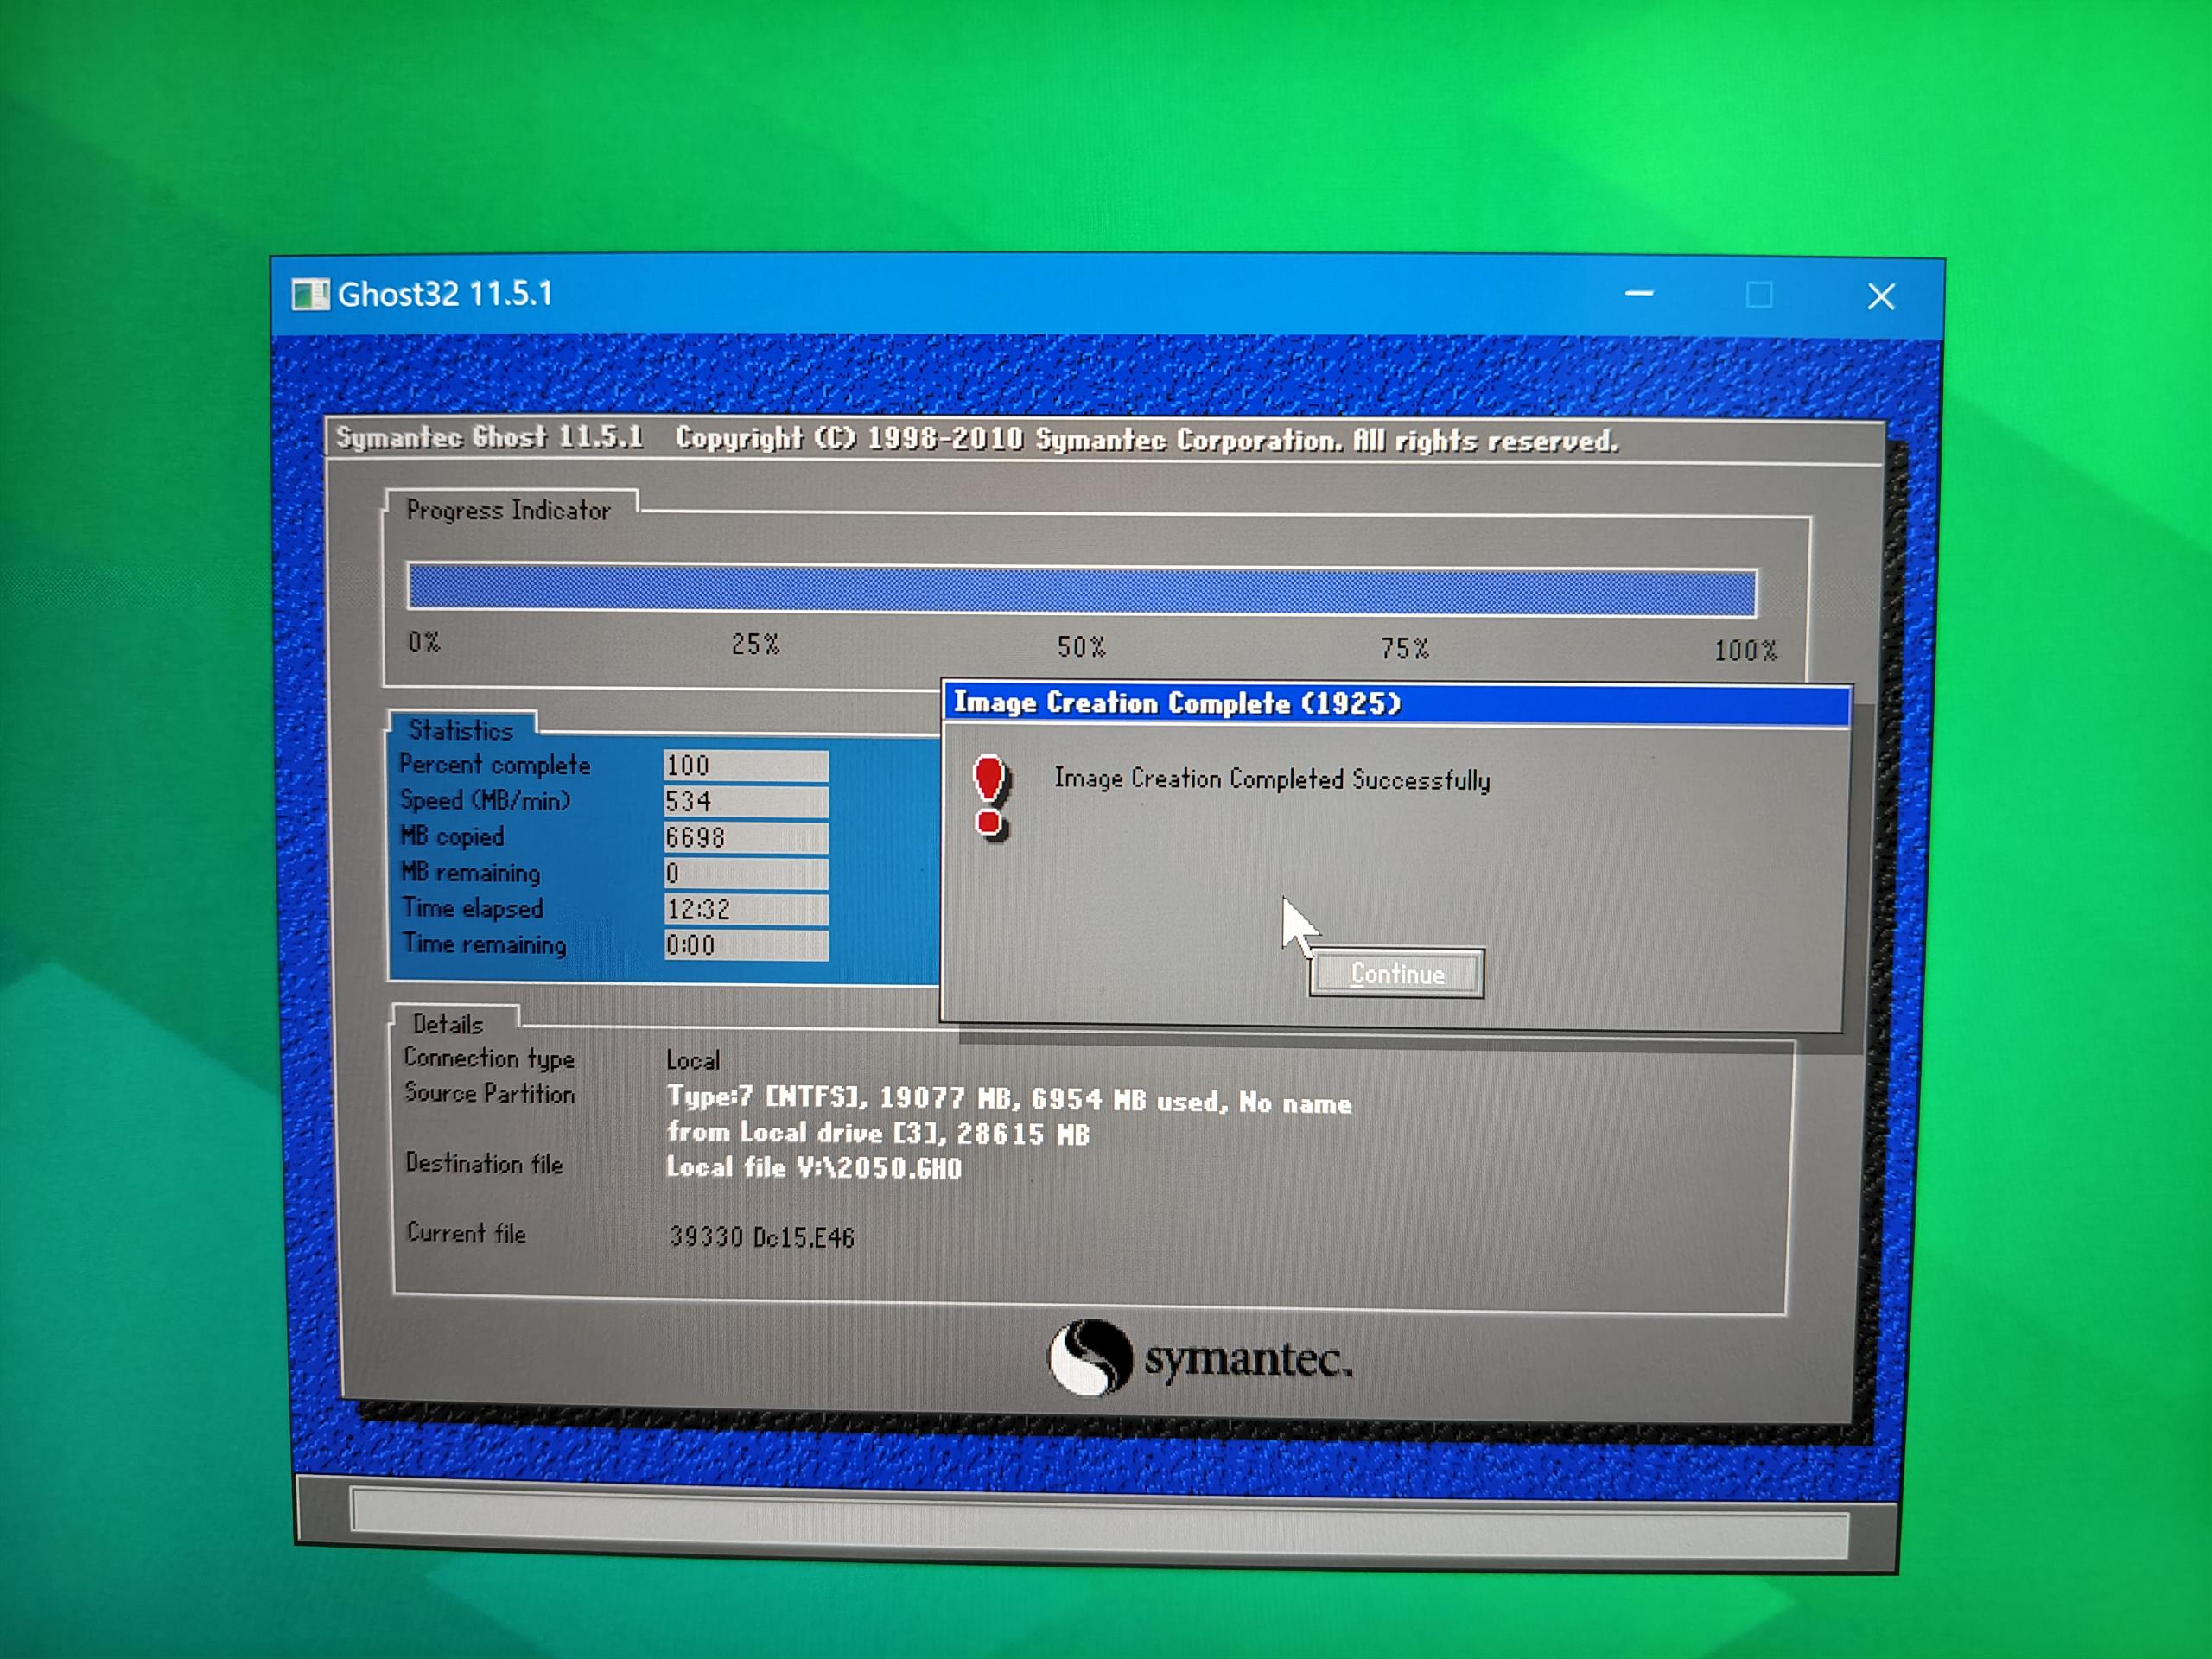Screen dimensions: 2212x1659
Task: Click the Ghost32 app icon in title bar
Action: pyautogui.click(x=310, y=294)
